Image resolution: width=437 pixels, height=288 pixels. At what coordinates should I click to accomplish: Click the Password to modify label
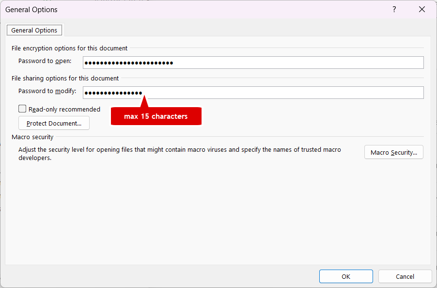pyautogui.click(x=47, y=91)
